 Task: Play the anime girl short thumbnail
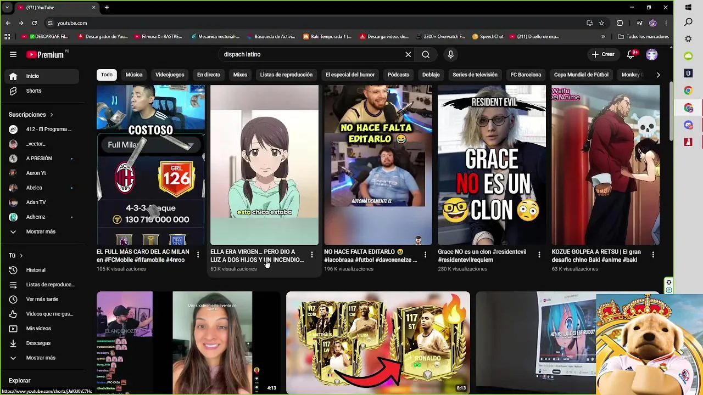tap(264, 165)
